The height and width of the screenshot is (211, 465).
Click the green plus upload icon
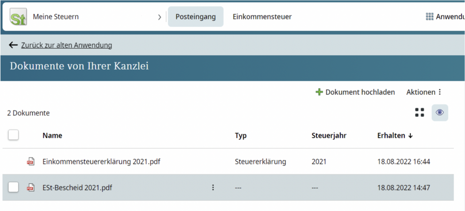(319, 92)
